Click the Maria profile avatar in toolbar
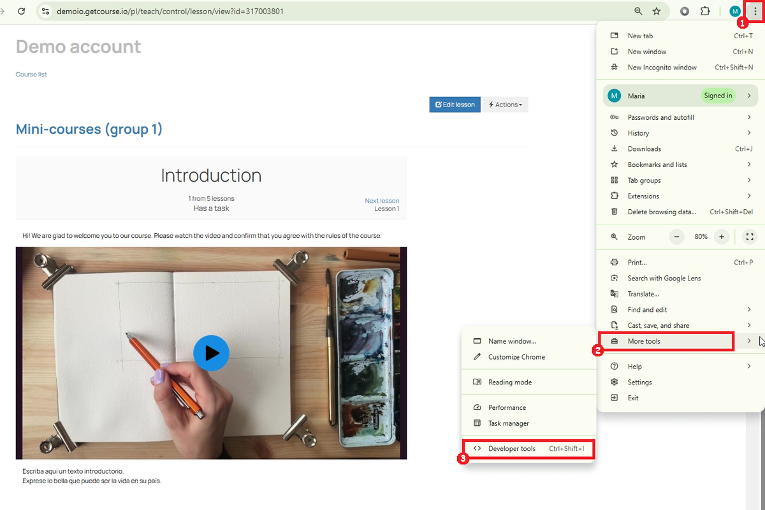765x510 pixels. tap(735, 11)
